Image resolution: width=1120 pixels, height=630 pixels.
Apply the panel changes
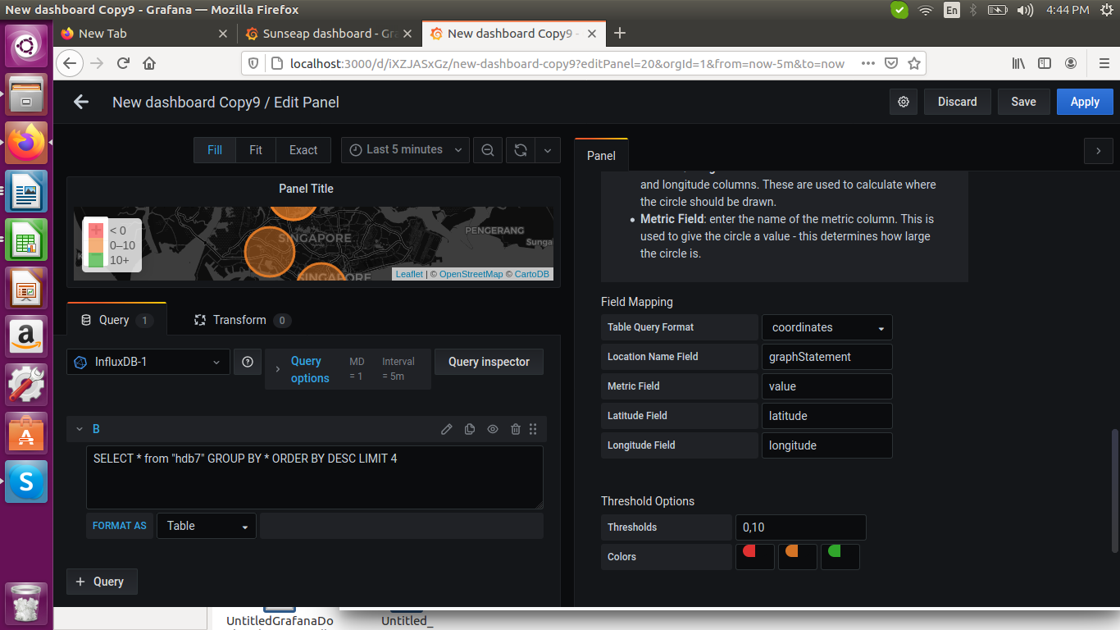1084,101
